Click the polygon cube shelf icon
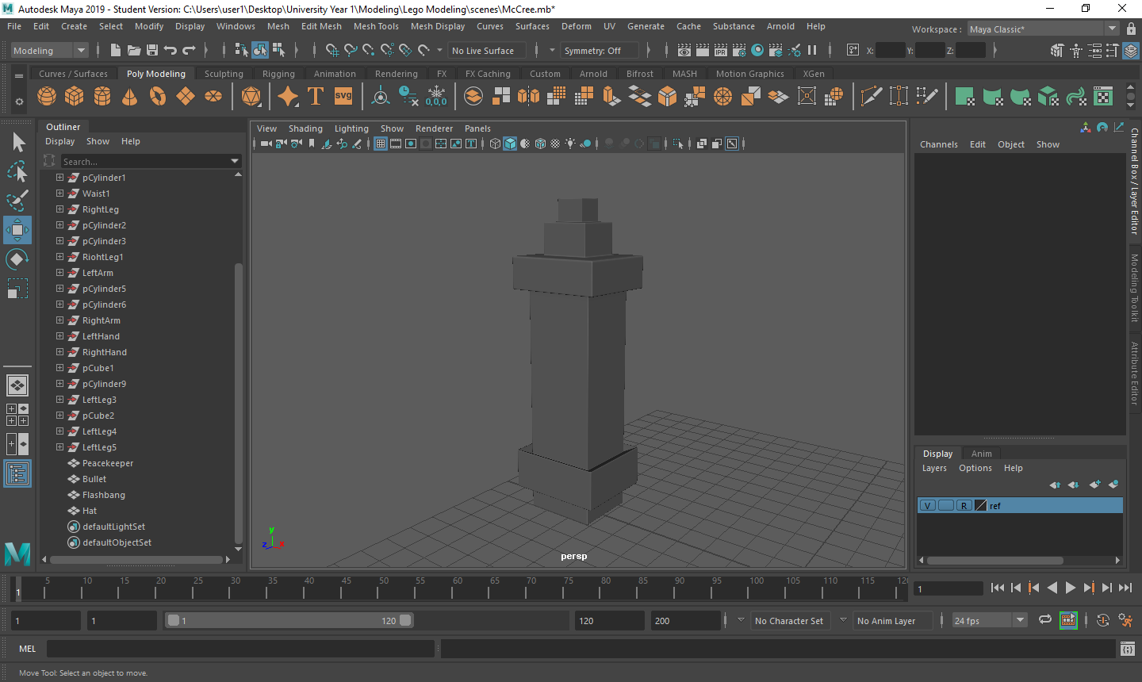The image size is (1142, 682). click(x=75, y=97)
